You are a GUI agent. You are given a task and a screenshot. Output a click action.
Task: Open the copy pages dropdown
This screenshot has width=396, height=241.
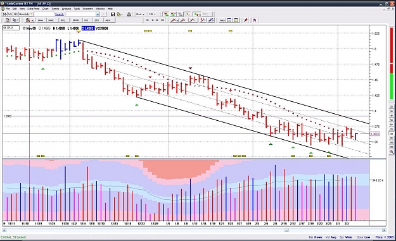pyautogui.click(x=15, y=20)
